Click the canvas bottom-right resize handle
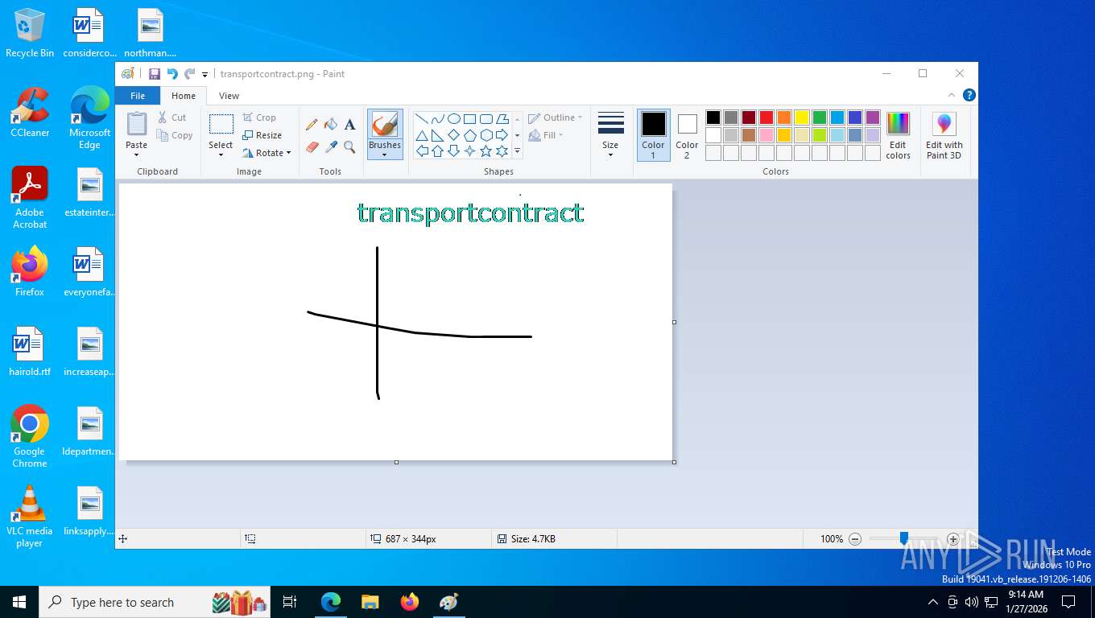 coord(674,462)
